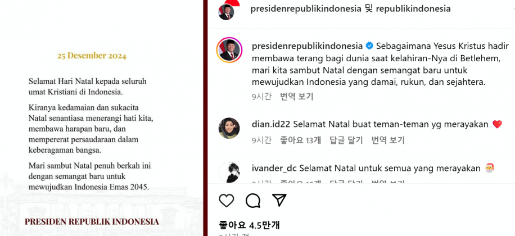
Task: View the 좋아요 13개 likes on dian.id22's comment
Action: click(x=300, y=140)
